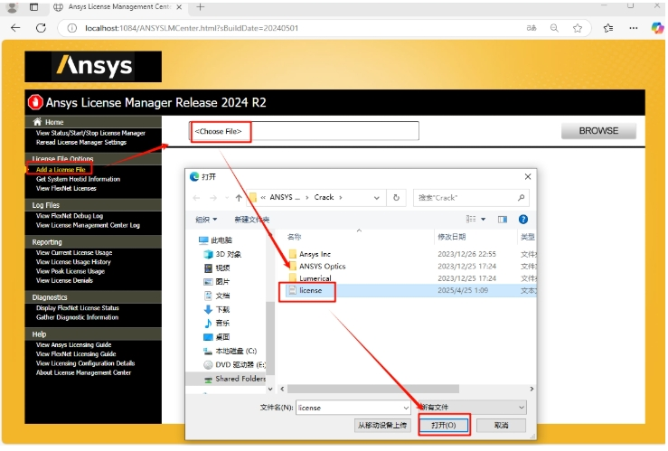Select DVD 驱动器 (E:) drive
The image size is (668, 451).
pos(235,364)
